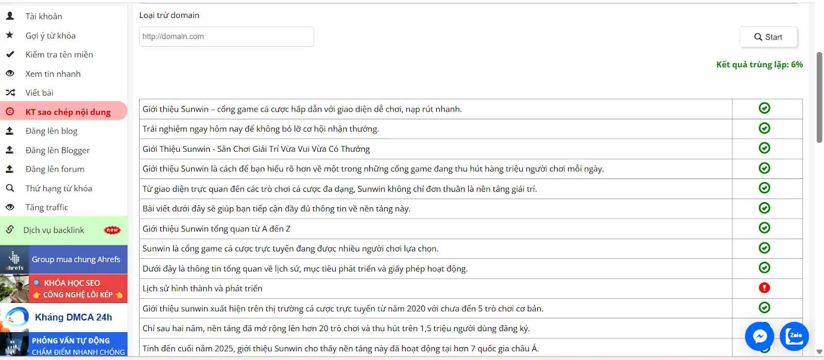Click the eye icon beside Xem tin nhanh

click(x=10, y=74)
